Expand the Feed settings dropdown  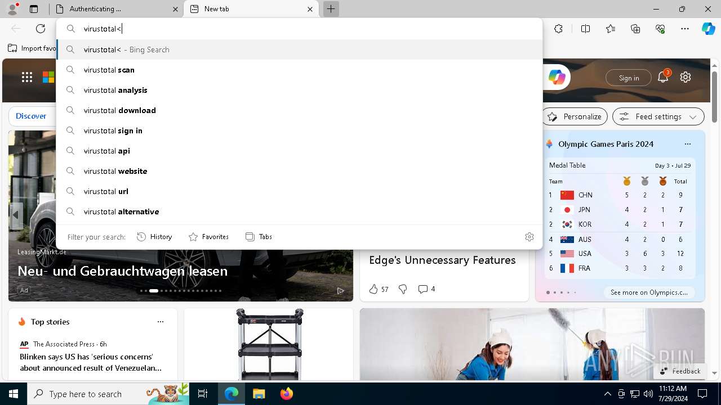click(658, 116)
